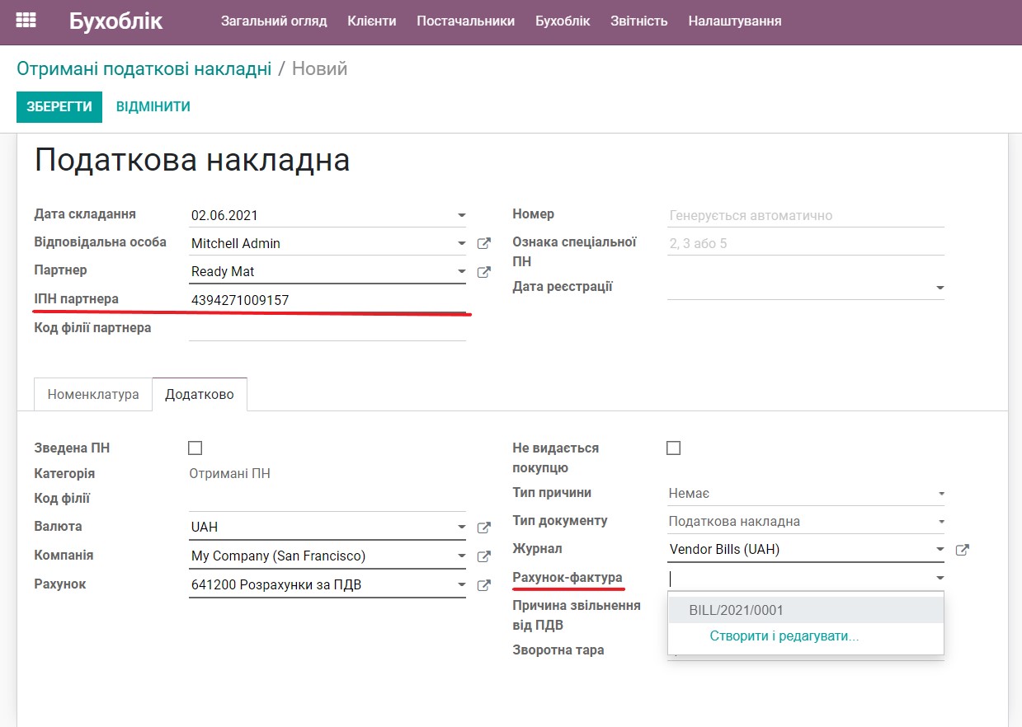Switch to the Номенклатура tab

(x=92, y=394)
